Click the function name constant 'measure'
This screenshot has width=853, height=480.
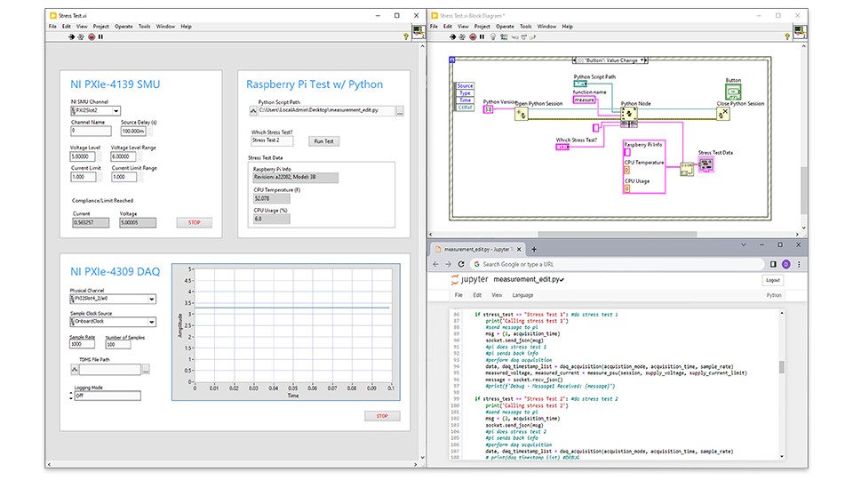click(585, 100)
